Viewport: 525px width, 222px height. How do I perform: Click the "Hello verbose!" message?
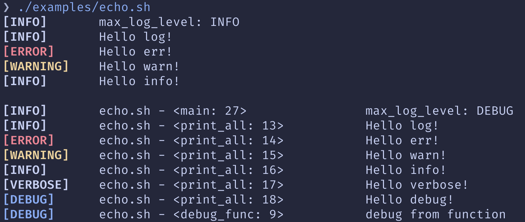(417, 185)
